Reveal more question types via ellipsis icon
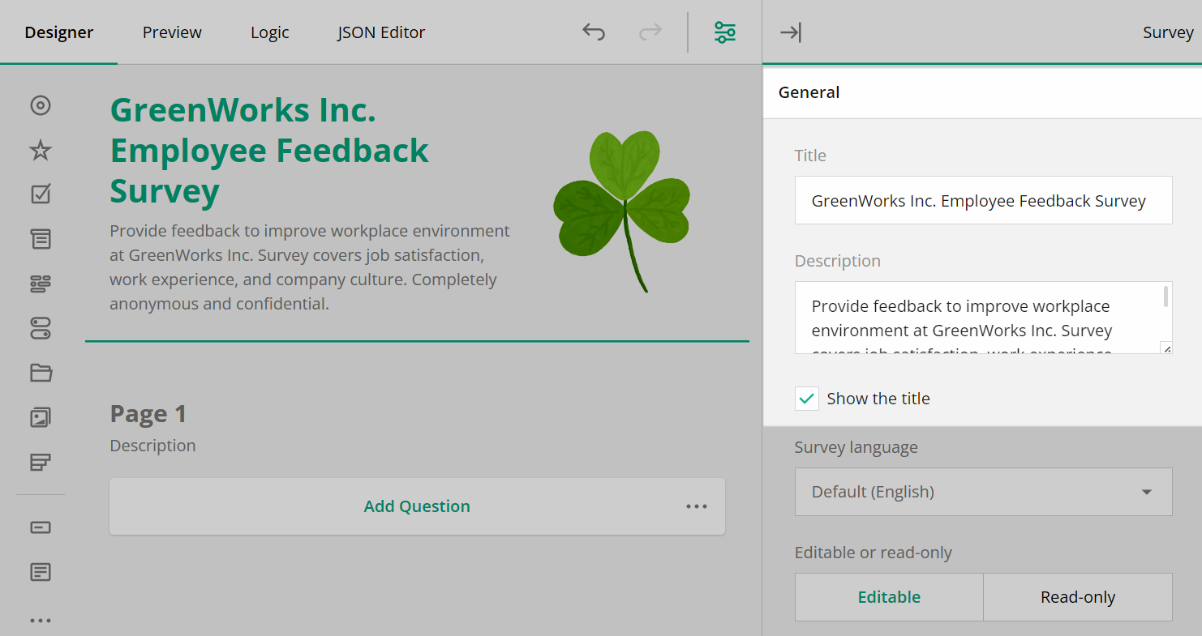The width and height of the screenshot is (1202, 636). [41, 620]
